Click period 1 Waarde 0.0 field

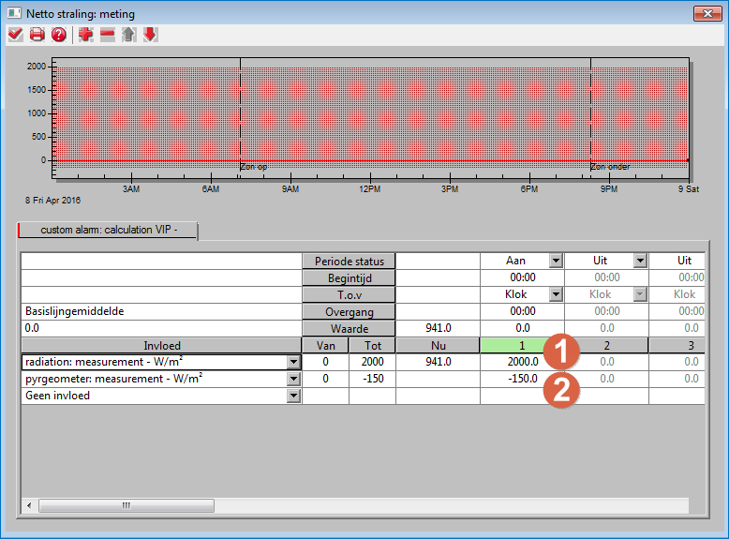[523, 328]
